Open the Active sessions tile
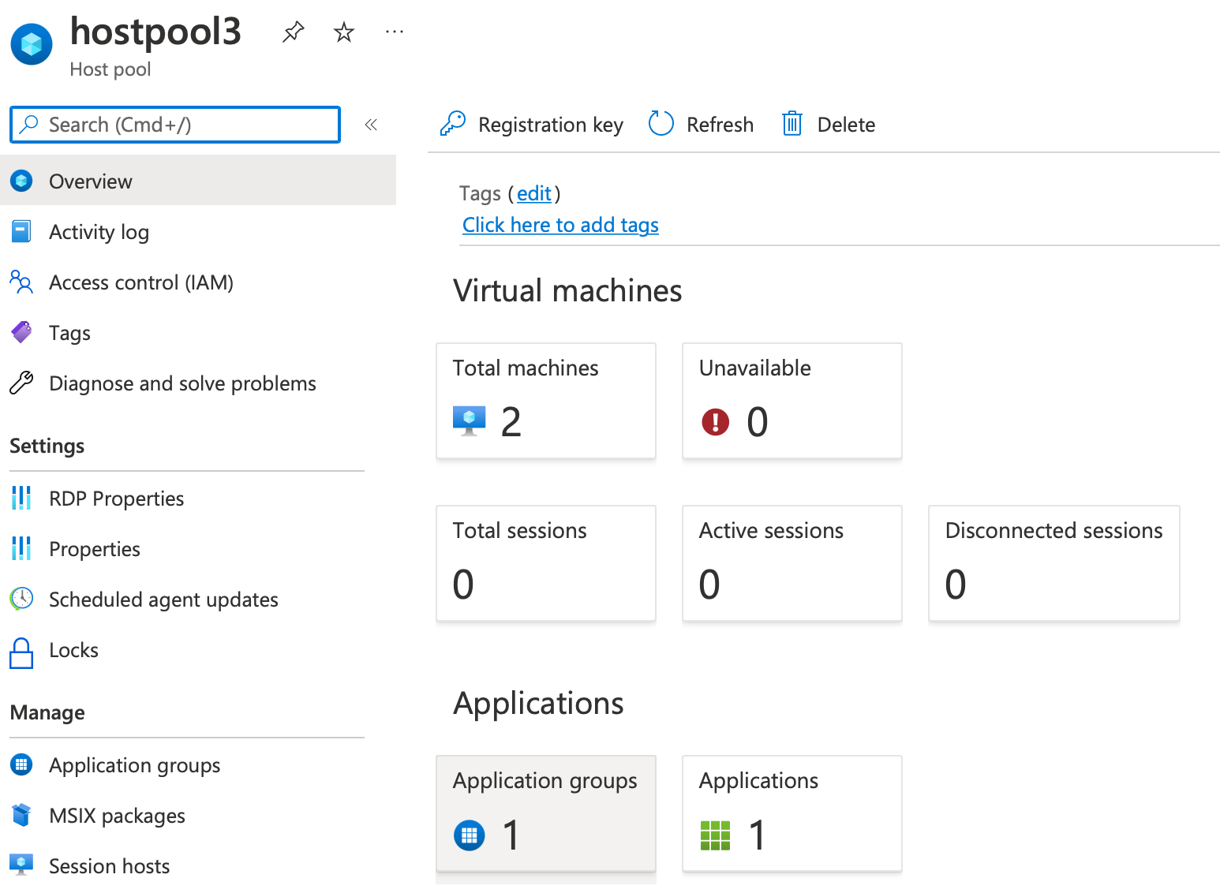 792,563
